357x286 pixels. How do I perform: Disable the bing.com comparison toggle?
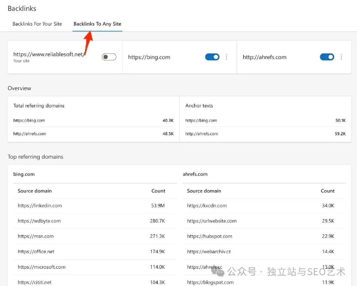[212, 57]
